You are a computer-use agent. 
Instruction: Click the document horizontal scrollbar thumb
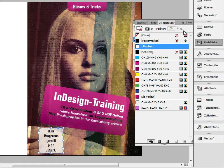[x=65, y=165]
